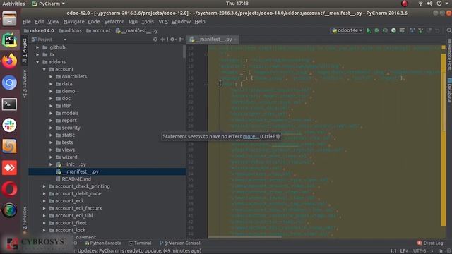Click volume icon in system tray
The width and height of the screenshot is (452, 254).
(x=429, y=4)
